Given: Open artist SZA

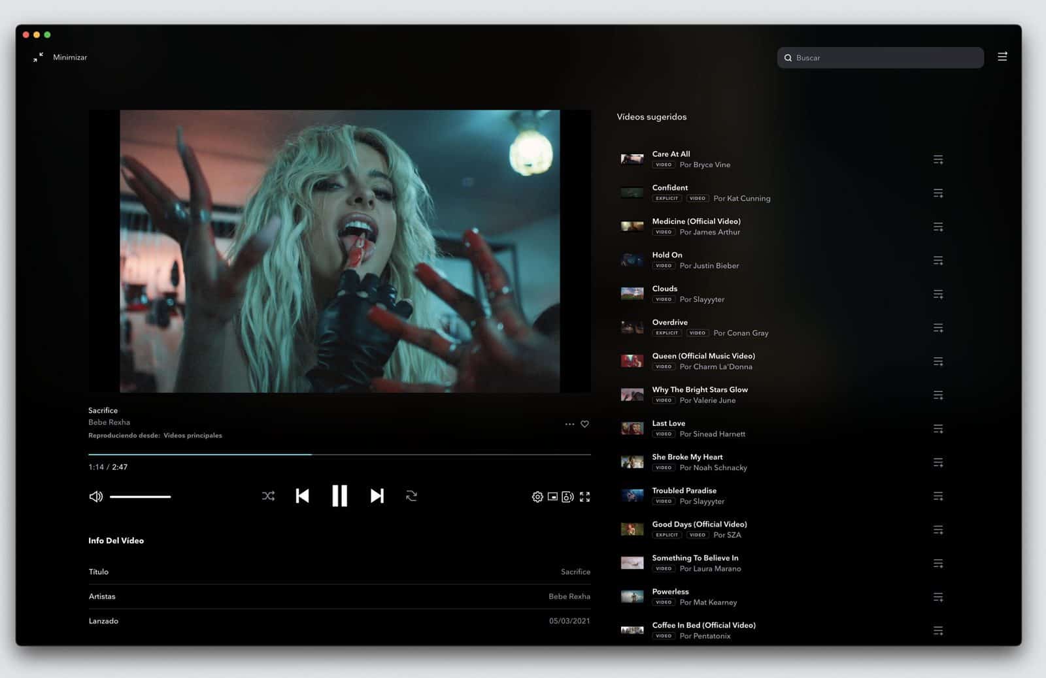Looking at the screenshot, I should 734,535.
